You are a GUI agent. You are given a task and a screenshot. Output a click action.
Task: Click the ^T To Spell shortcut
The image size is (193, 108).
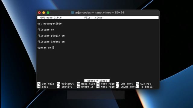[144, 87]
